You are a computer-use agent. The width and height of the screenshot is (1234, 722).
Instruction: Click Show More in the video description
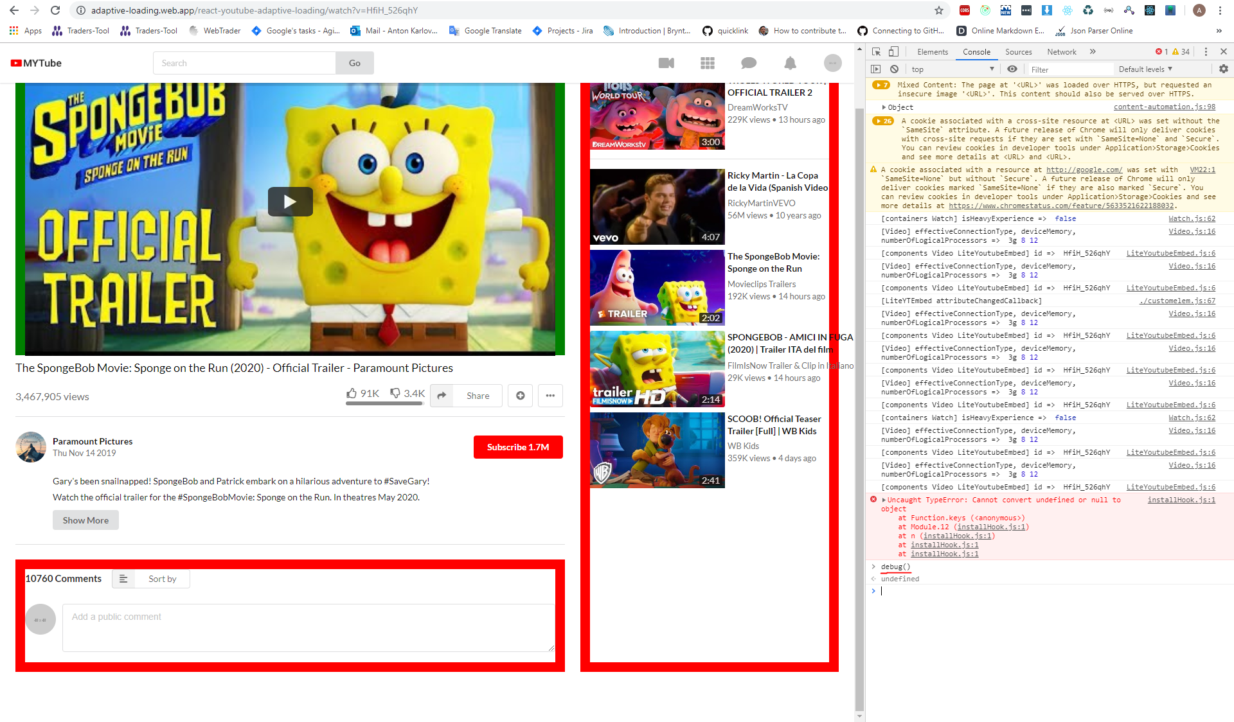(85, 520)
